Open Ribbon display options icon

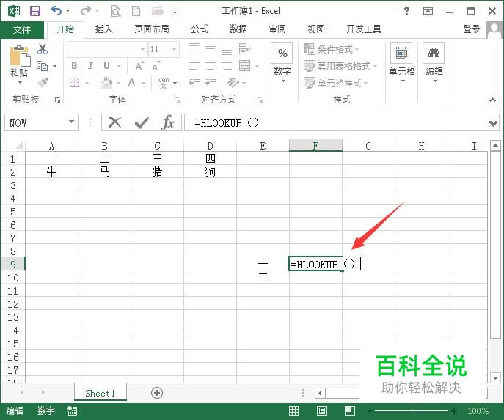428,11
